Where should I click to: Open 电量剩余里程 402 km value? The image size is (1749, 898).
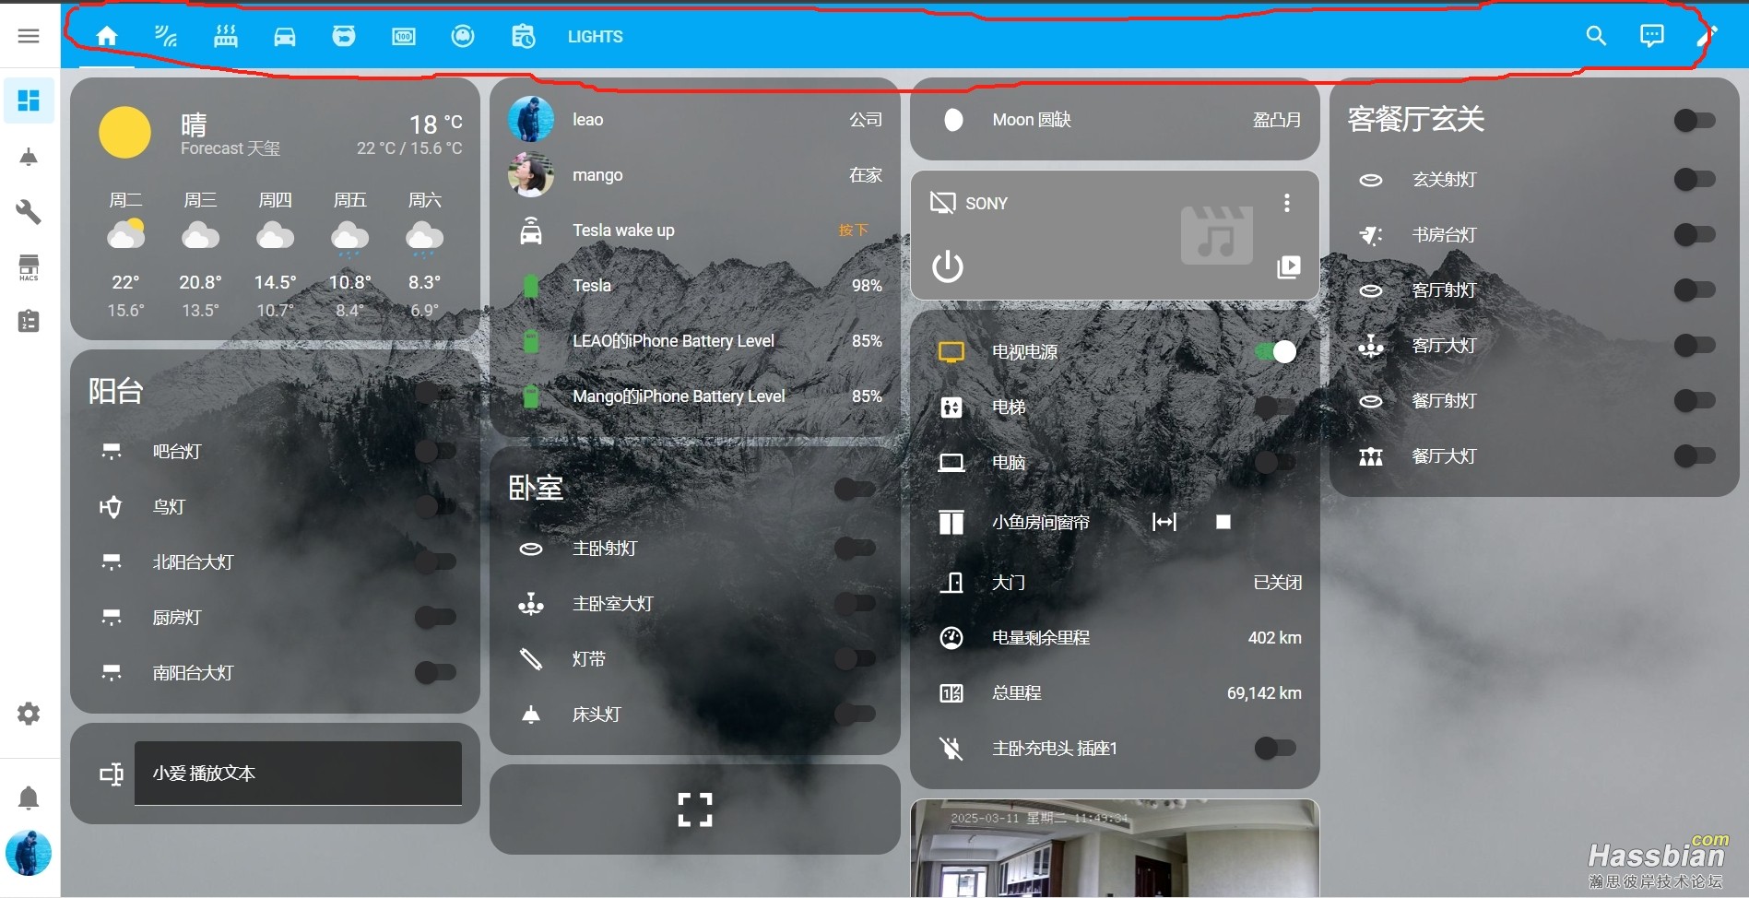tap(1274, 638)
